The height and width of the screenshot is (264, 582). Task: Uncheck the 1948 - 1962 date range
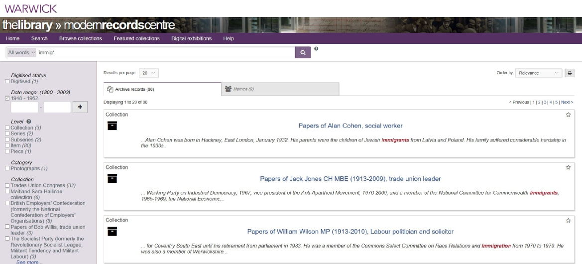click(6, 98)
